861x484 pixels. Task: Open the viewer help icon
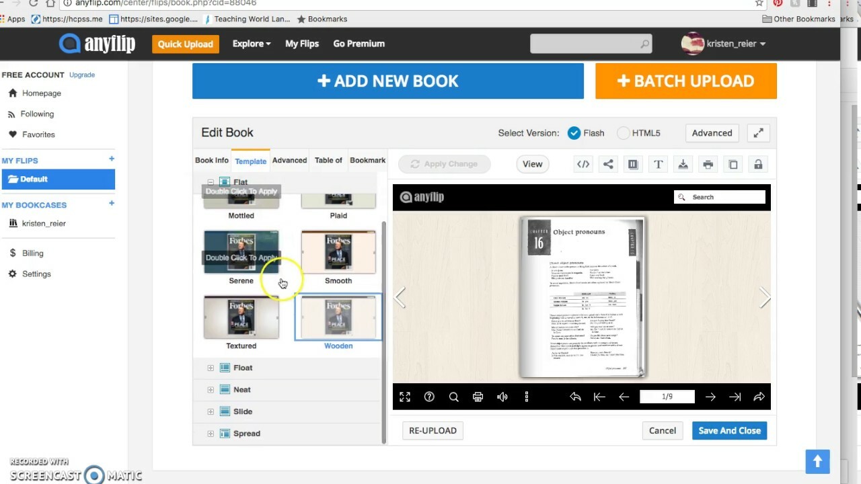(429, 397)
